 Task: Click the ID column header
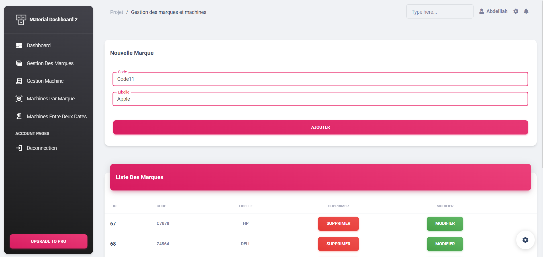(x=115, y=206)
